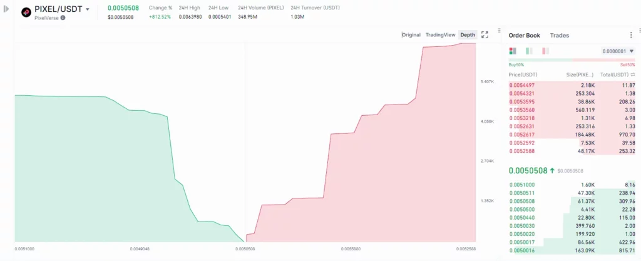This screenshot has width=641, height=261.
Task: Click the 1.352K depth axis label
Action: [x=487, y=201]
